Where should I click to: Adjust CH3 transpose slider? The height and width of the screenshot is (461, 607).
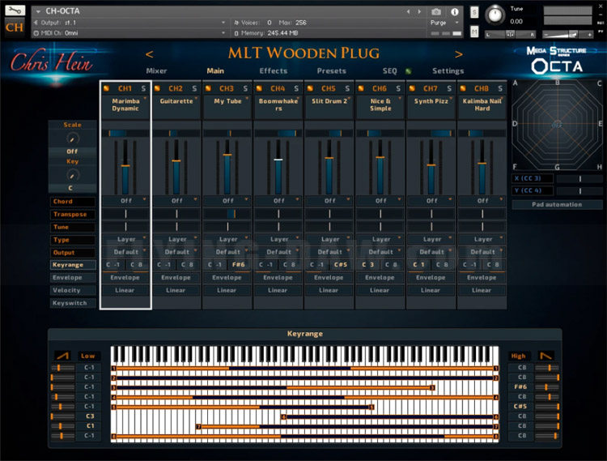[227, 213]
